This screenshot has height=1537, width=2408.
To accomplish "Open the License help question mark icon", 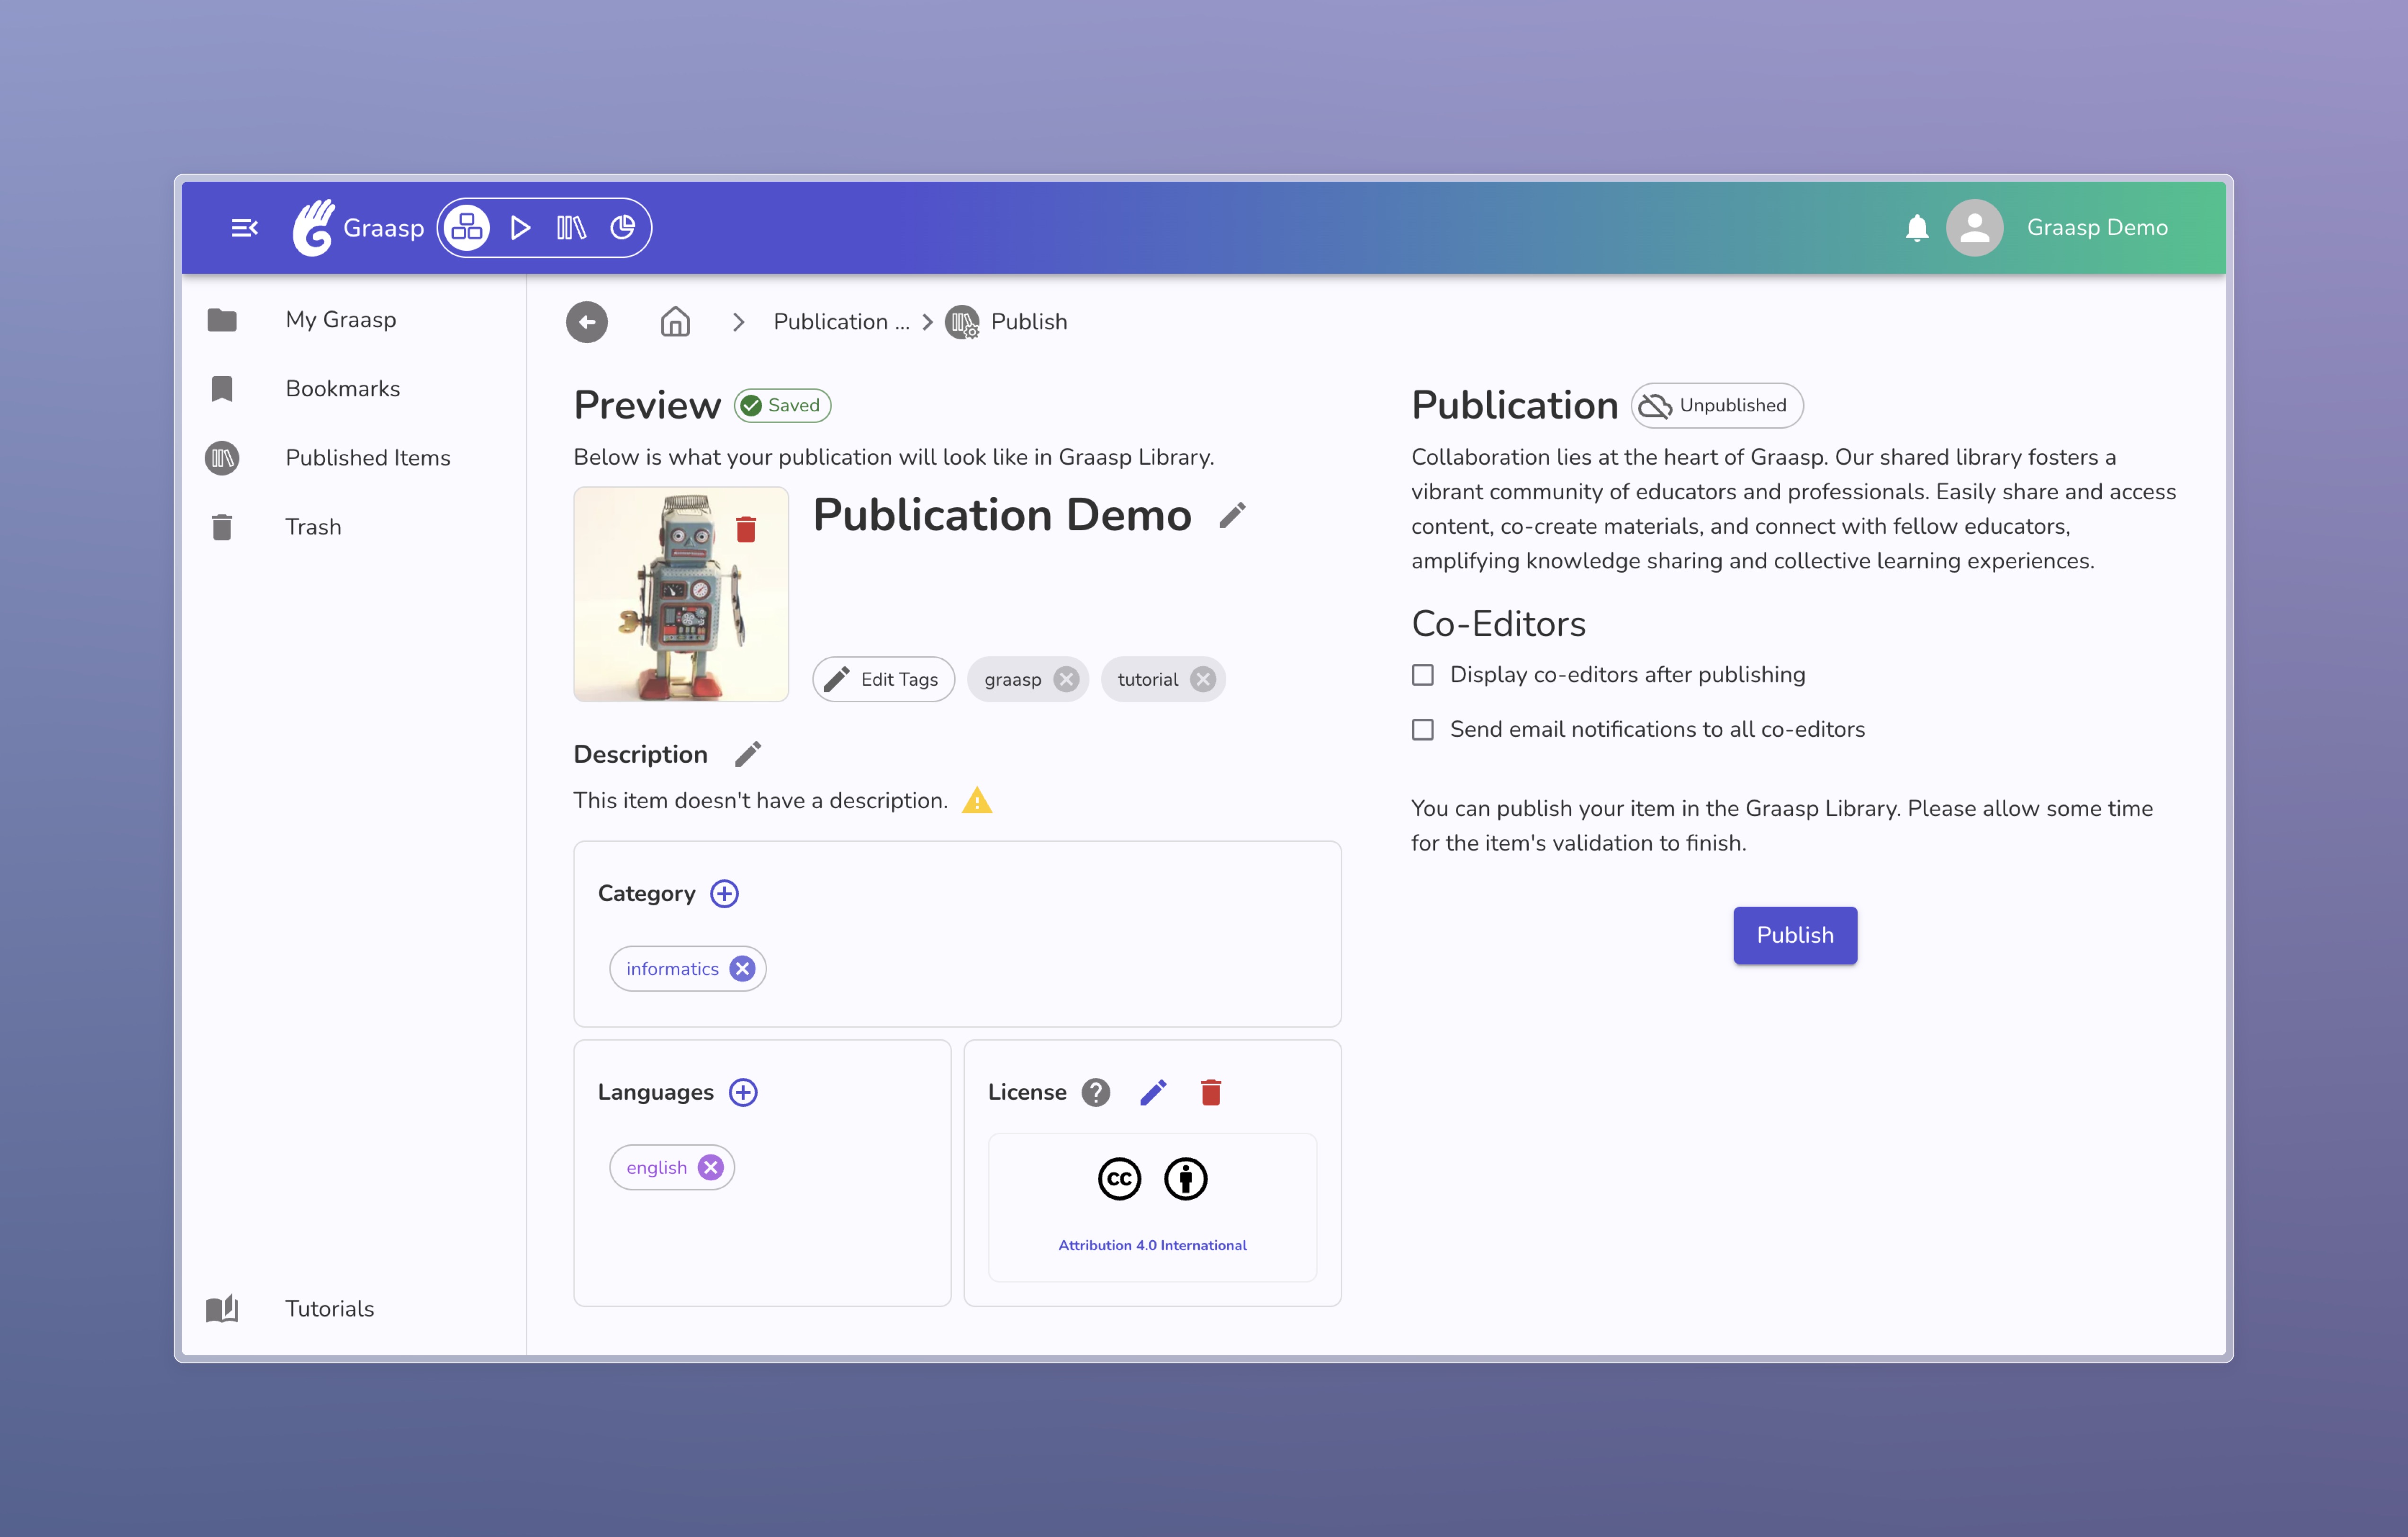I will (1096, 1092).
